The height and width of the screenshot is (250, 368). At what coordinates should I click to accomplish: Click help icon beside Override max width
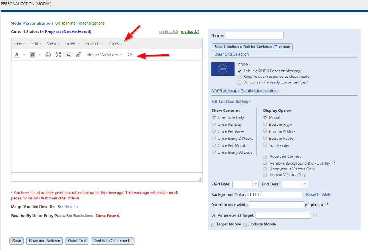pyautogui.click(x=327, y=205)
